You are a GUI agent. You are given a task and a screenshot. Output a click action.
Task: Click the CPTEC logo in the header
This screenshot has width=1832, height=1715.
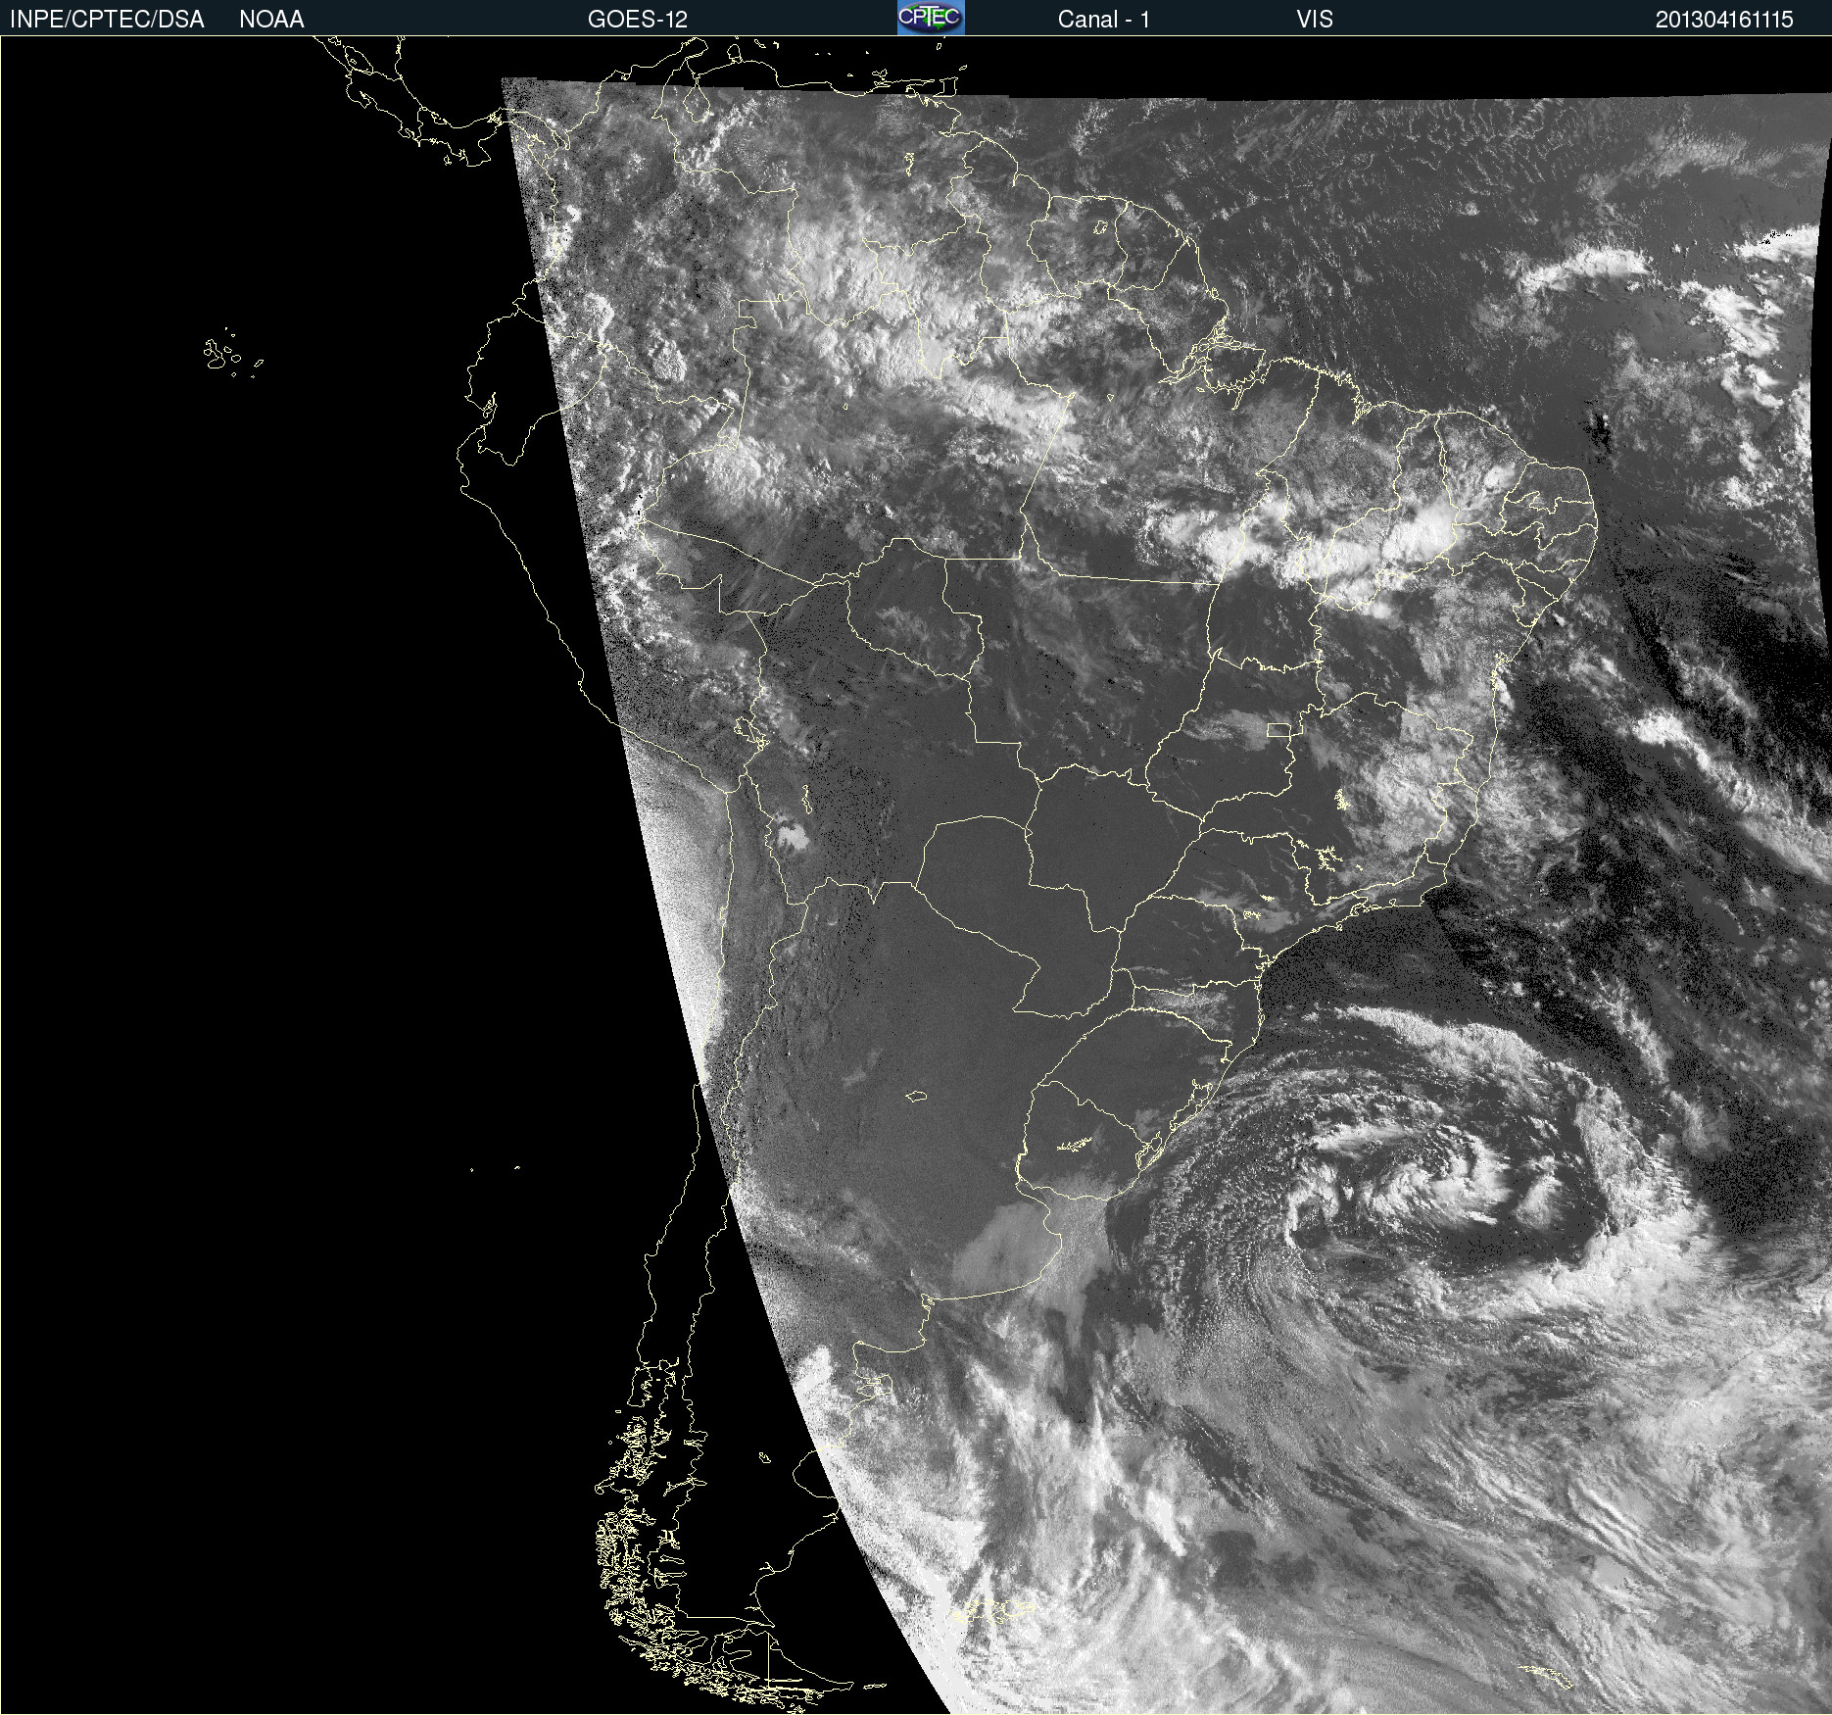(931, 18)
